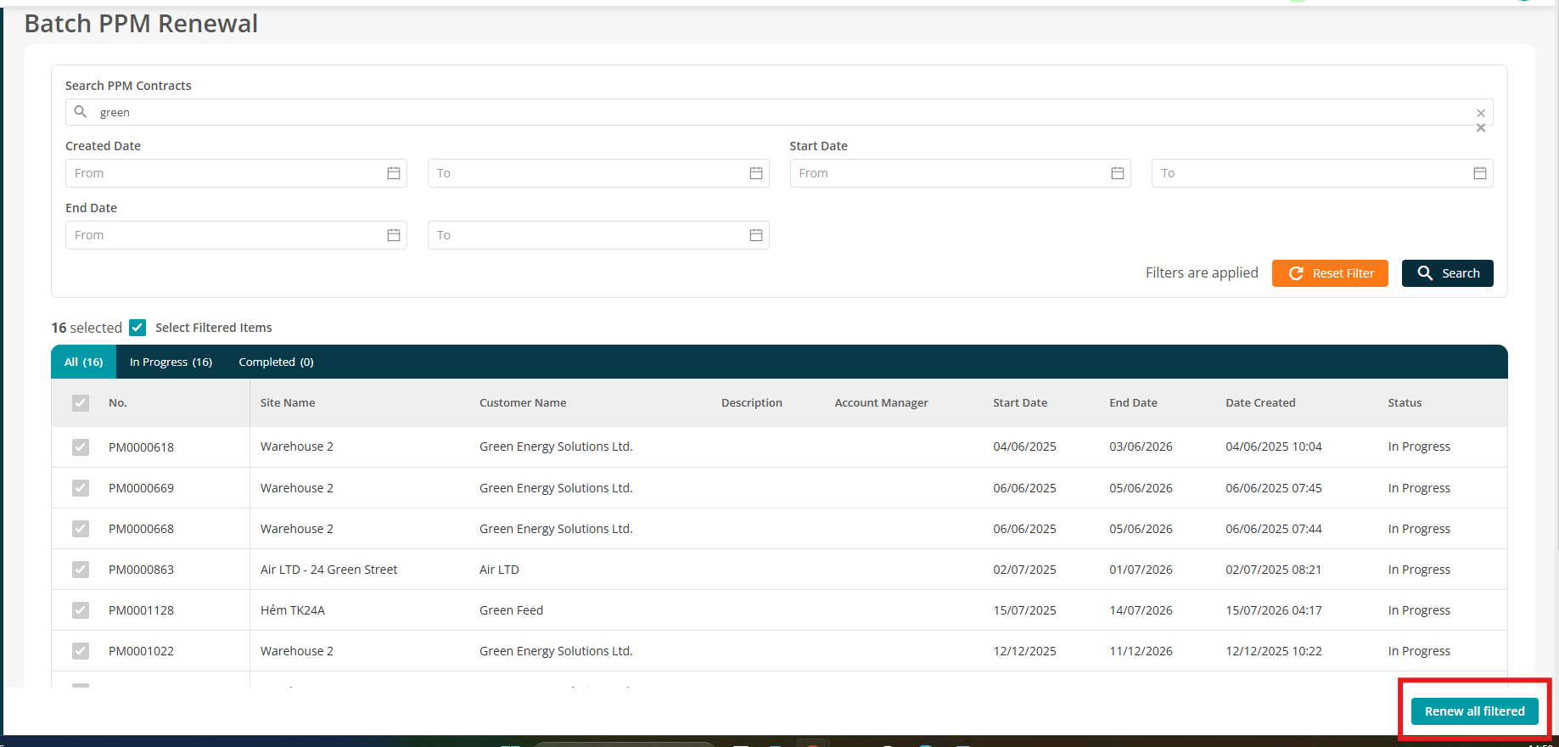Screen dimensions: 1559x747
Task: Select the PM0001128 contract number
Action: tap(141, 610)
